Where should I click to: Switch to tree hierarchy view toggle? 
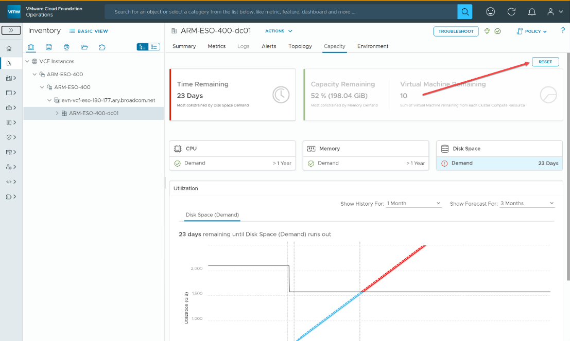tap(143, 47)
